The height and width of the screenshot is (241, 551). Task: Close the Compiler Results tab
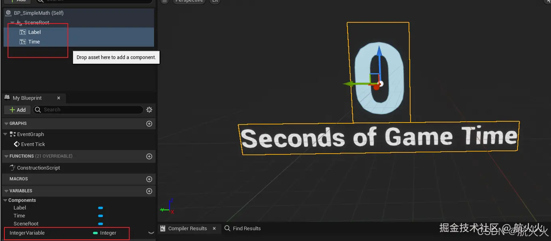coord(214,228)
